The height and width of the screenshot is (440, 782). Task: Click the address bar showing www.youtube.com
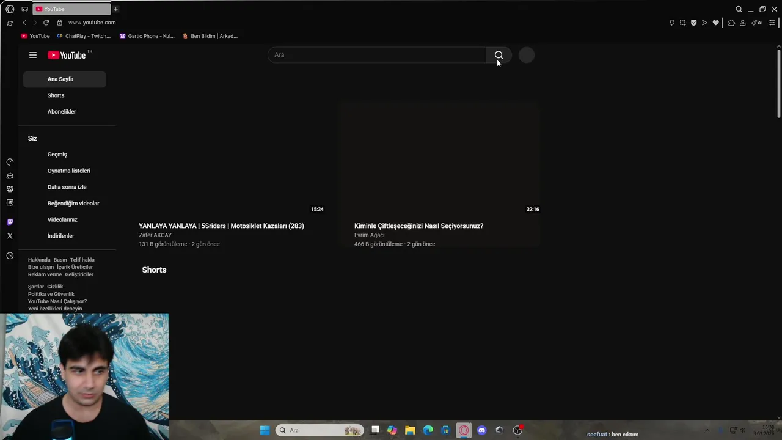92,23
